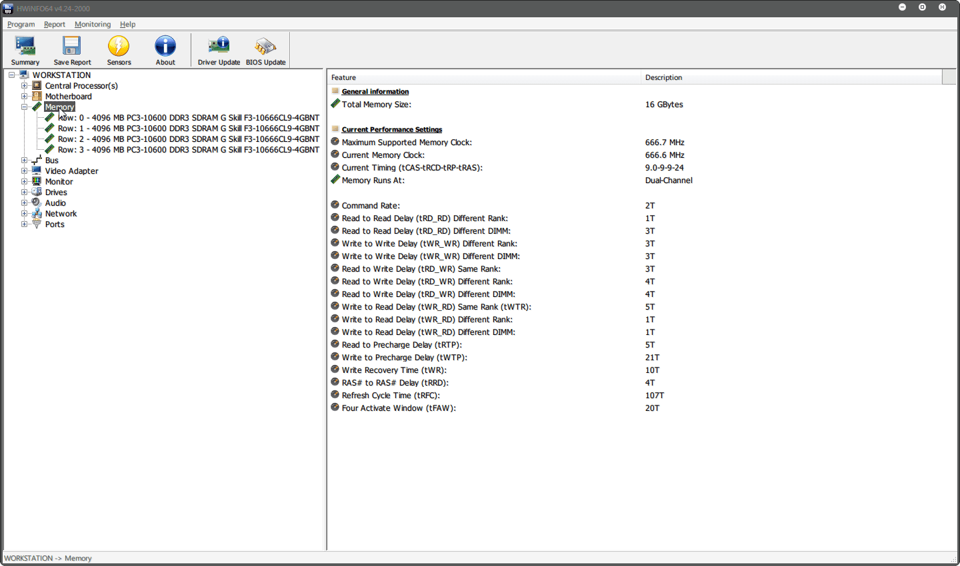
Task: Expand the Video Adapter node
Action: 24,171
